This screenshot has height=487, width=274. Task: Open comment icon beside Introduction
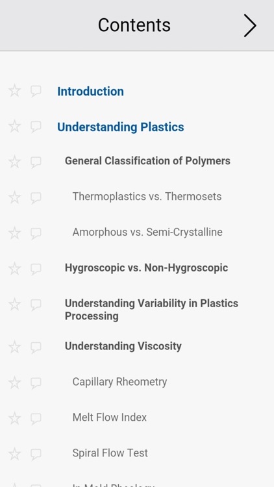coord(36,92)
